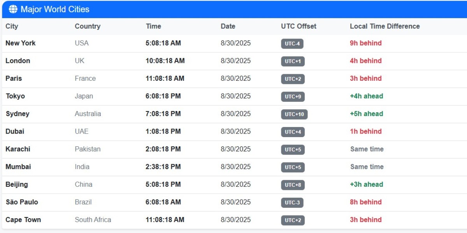Click the globe icon in the header
The height and width of the screenshot is (233, 467).
click(14, 9)
